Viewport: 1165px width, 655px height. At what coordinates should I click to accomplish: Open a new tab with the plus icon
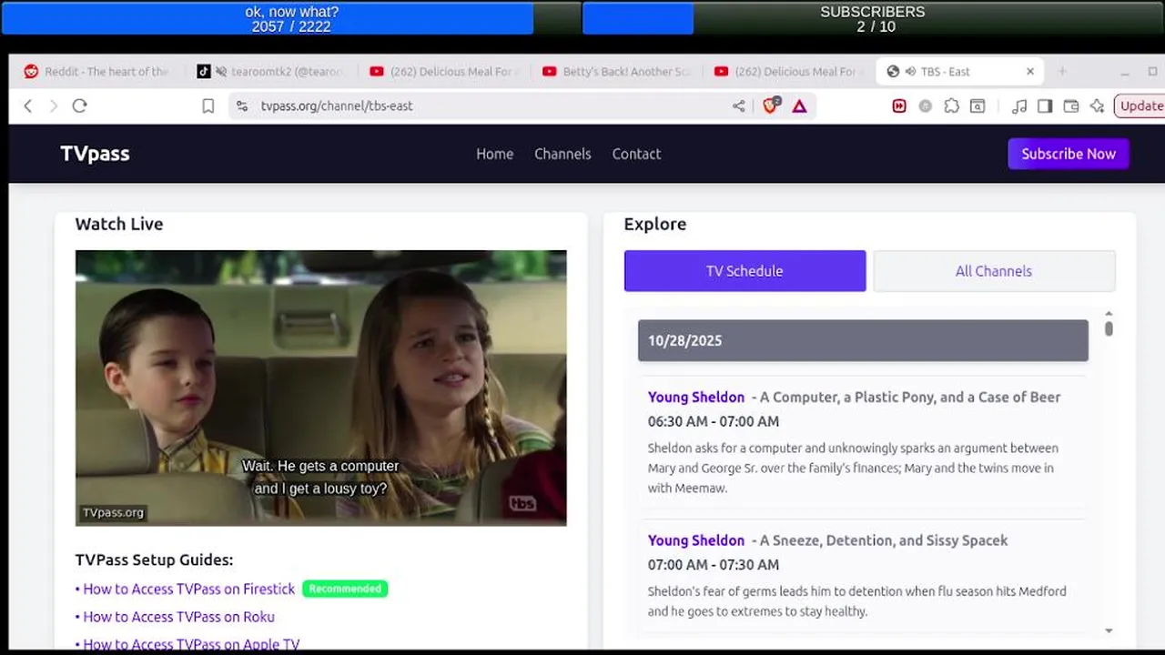[1061, 72]
